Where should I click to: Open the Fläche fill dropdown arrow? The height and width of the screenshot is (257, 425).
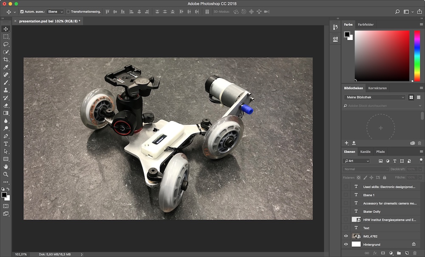[420, 177]
